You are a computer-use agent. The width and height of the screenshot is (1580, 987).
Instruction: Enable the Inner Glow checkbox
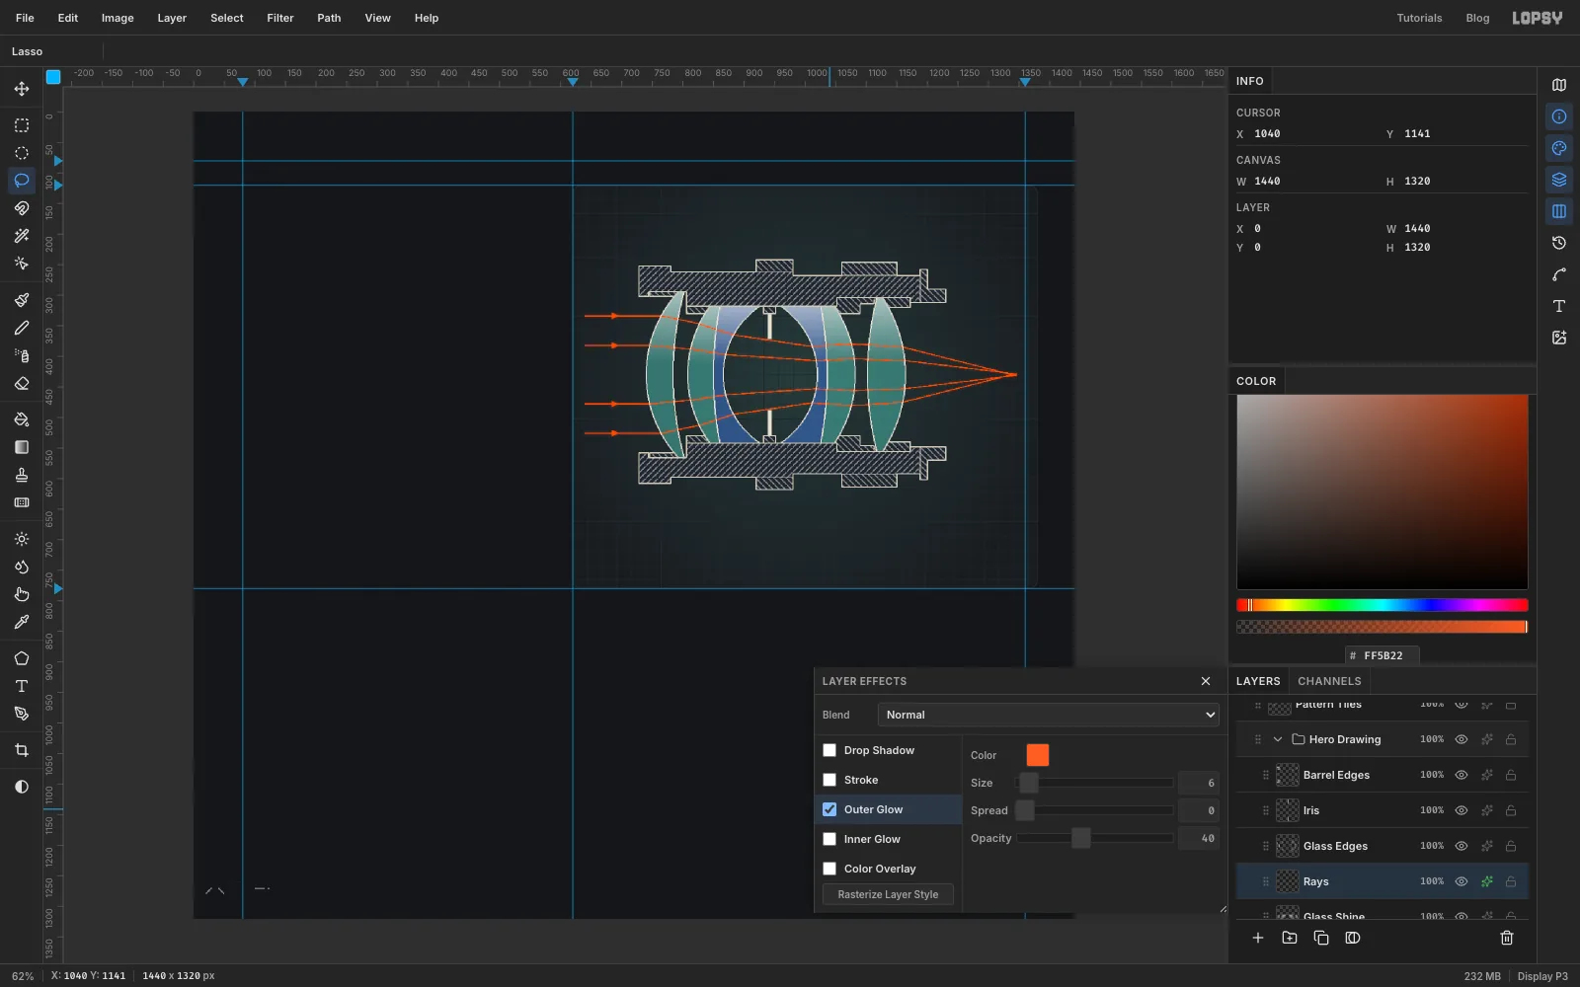829,839
